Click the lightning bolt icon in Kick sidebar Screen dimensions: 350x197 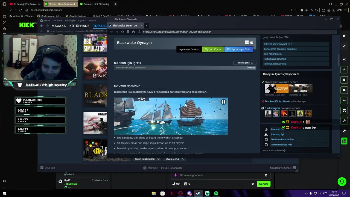click(x=344, y=70)
